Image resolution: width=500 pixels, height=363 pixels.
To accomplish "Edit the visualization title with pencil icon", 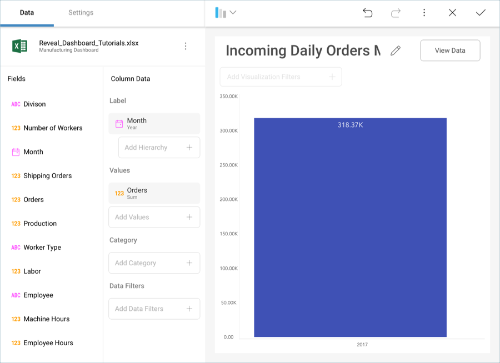I will [x=396, y=51].
